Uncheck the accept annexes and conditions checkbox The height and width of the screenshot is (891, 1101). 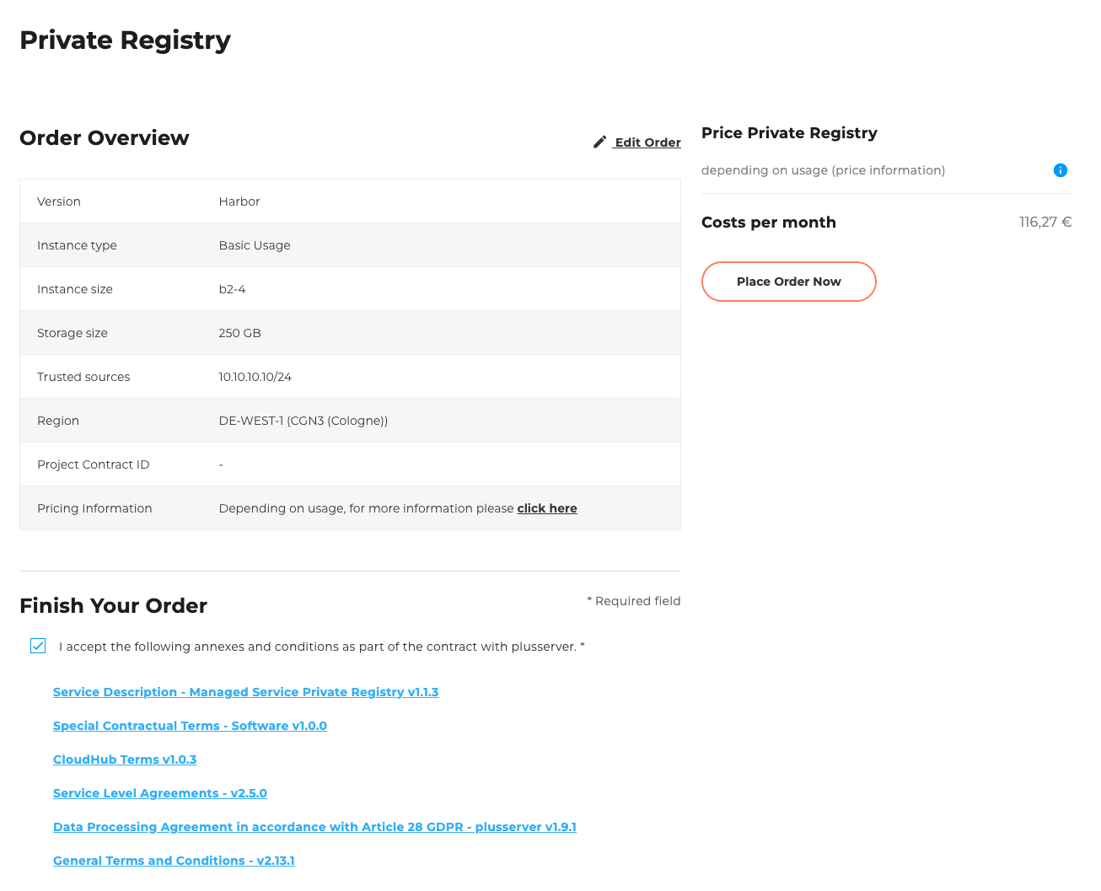(38, 646)
